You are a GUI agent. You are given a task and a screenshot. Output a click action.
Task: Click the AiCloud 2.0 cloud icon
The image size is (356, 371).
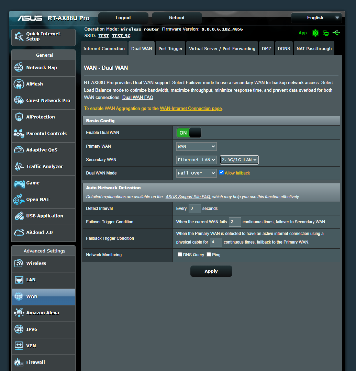coord(19,233)
